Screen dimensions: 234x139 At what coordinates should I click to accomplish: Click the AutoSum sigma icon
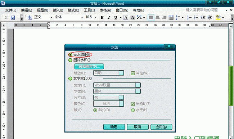(6, 18)
